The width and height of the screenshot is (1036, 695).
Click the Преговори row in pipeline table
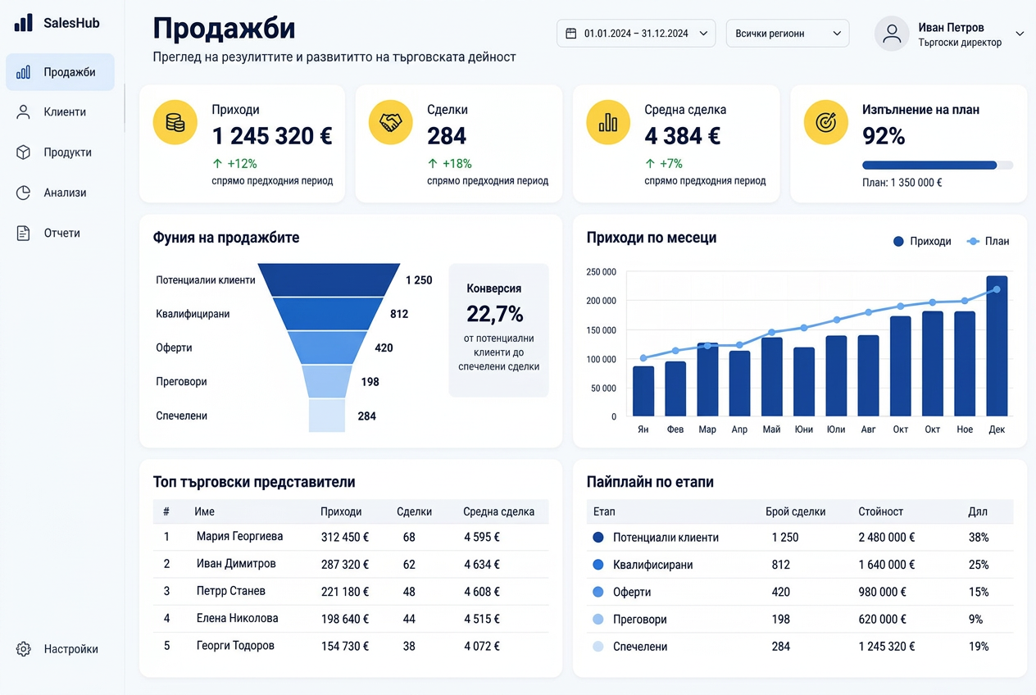point(800,620)
